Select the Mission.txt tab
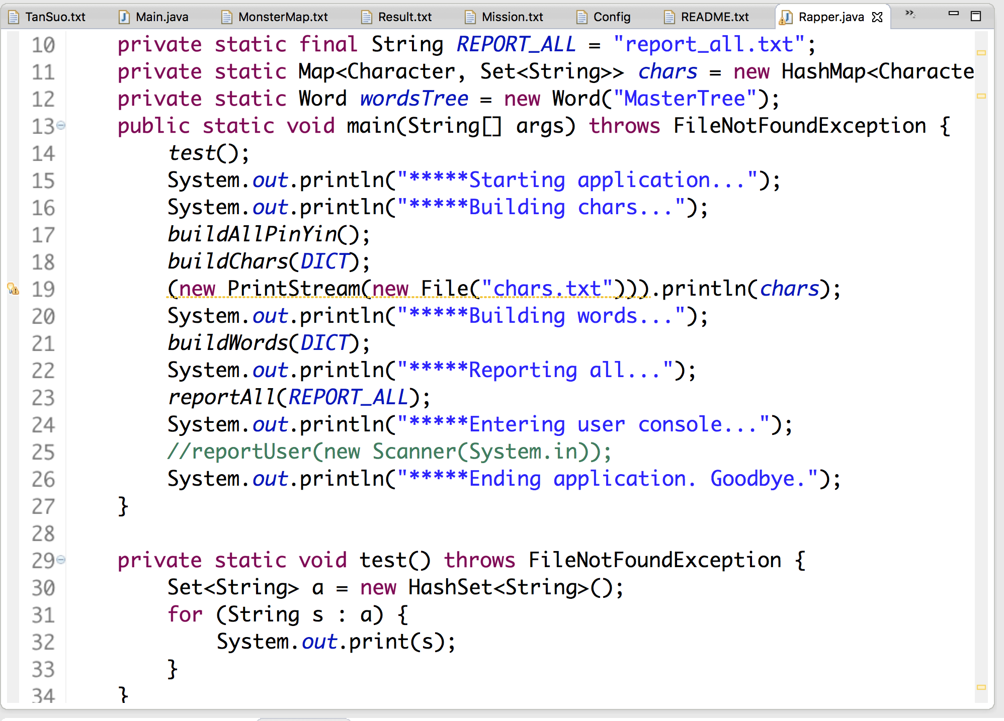 (x=505, y=17)
